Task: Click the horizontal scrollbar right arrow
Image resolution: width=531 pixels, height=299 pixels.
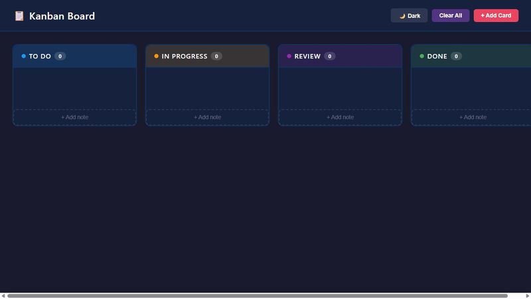Action: tap(527, 296)
